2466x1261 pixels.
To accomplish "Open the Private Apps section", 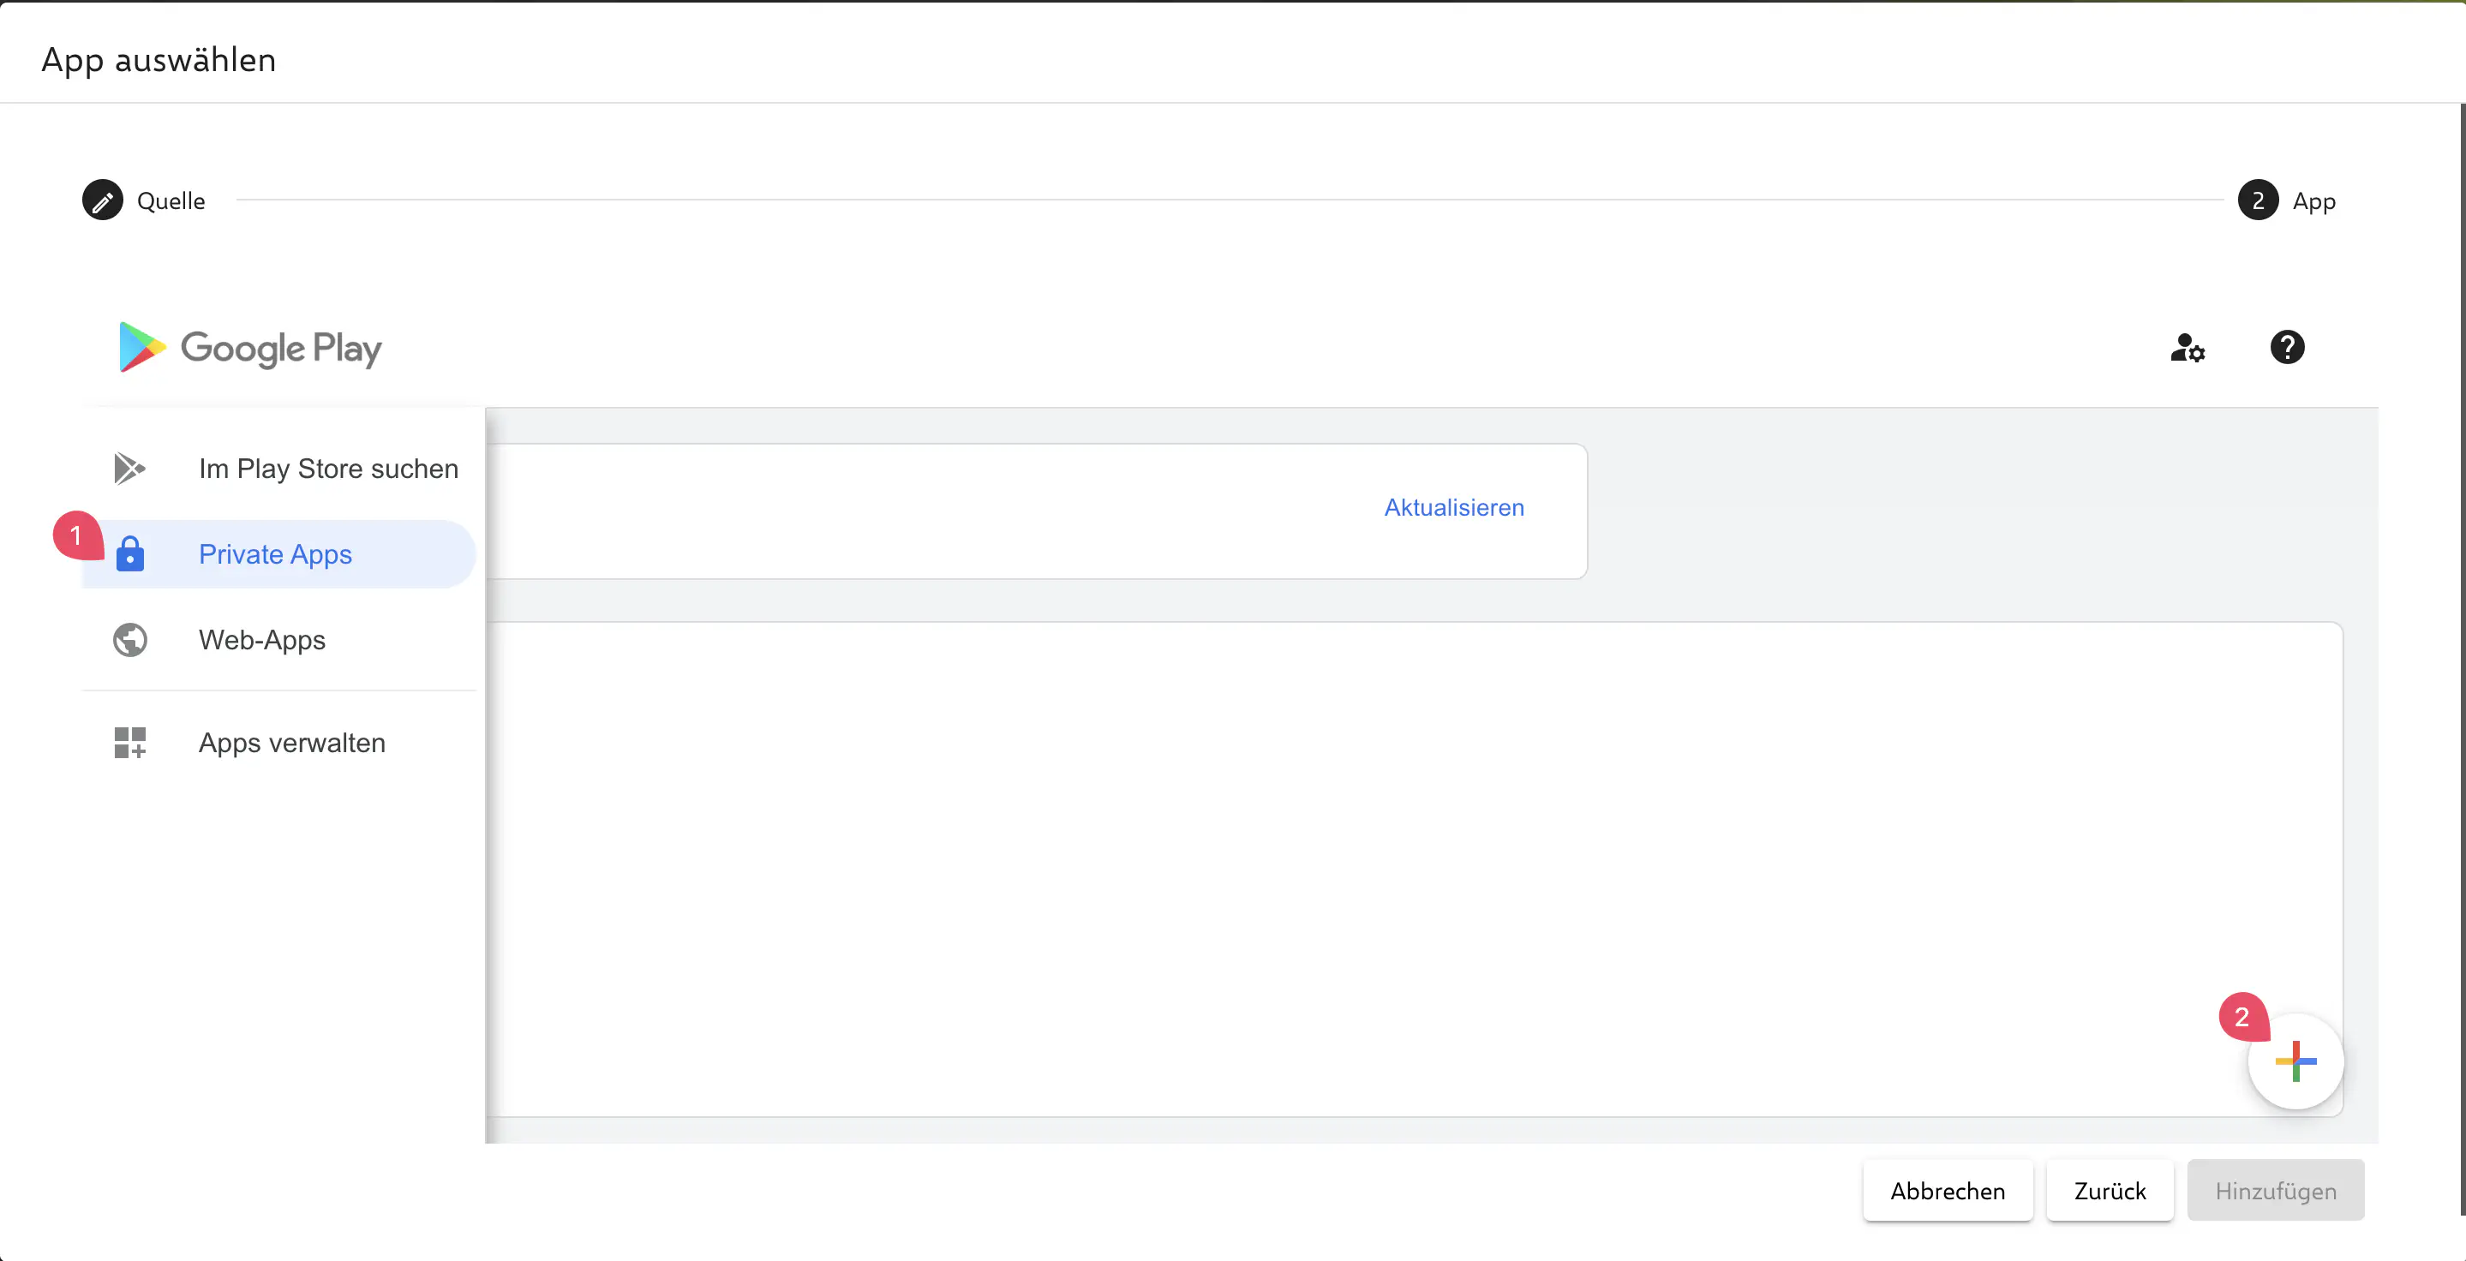I will [x=275, y=555].
